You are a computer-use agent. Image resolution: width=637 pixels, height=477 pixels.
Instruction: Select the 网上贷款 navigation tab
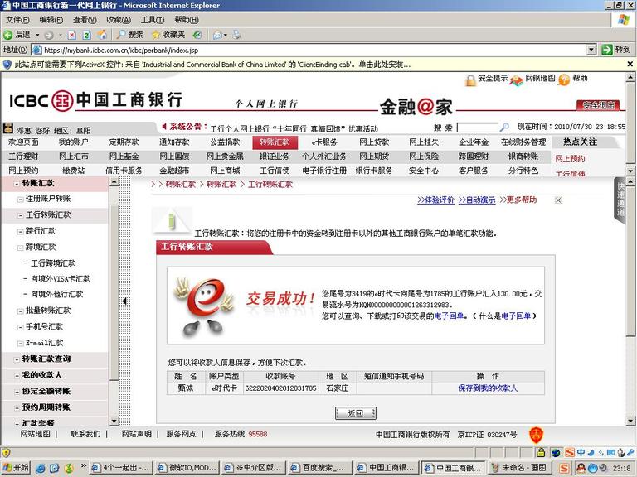pyautogui.click(x=374, y=142)
